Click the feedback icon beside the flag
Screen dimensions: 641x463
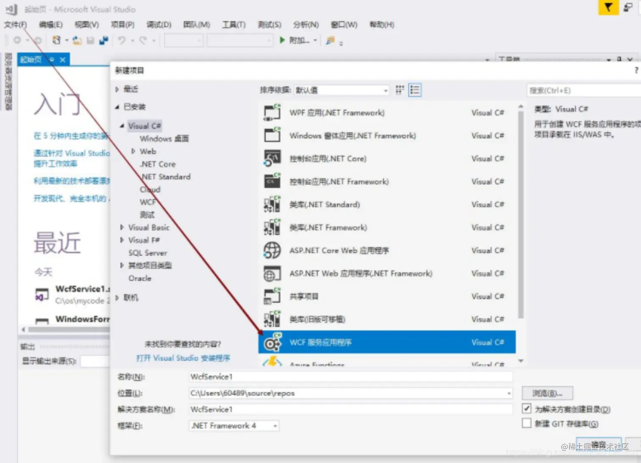(628, 7)
